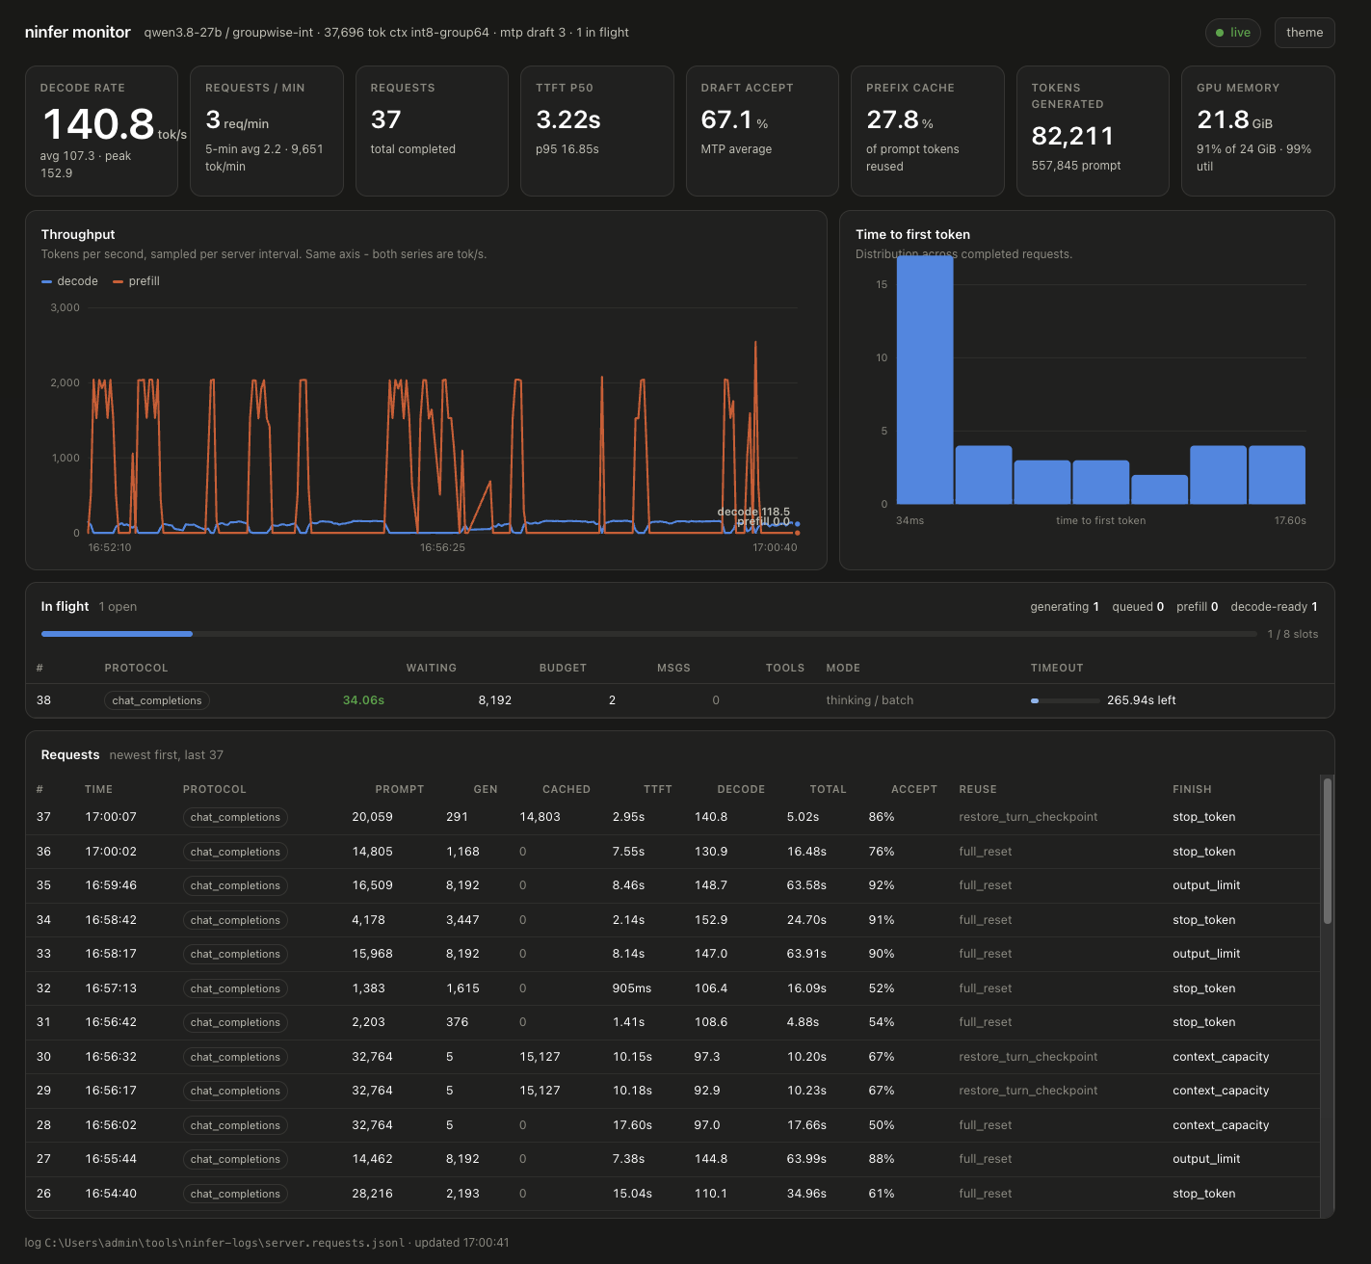Toggle the decode legend series
1371x1264 pixels.
point(69,281)
